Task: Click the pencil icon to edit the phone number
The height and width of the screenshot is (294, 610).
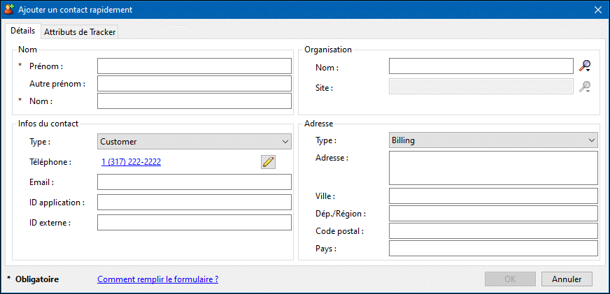Action: (x=268, y=162)
